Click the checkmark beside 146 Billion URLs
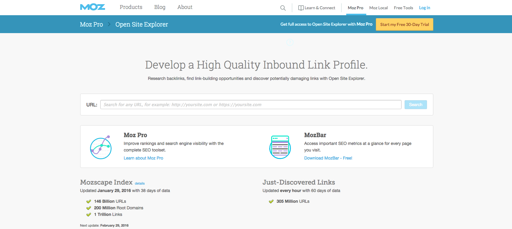 point(89,202)
